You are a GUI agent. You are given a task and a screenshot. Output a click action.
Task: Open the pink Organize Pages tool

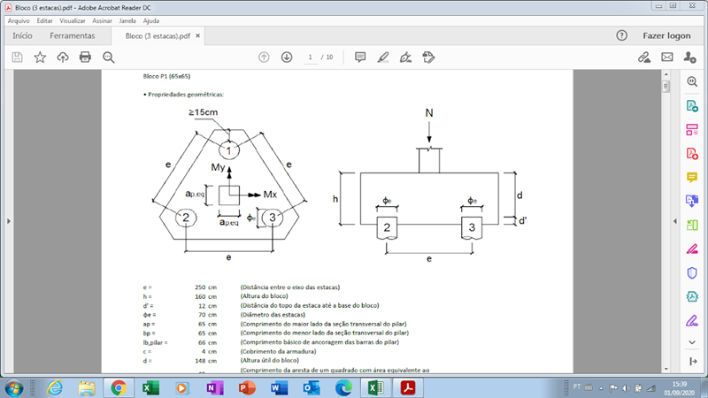tap(692, 130)
